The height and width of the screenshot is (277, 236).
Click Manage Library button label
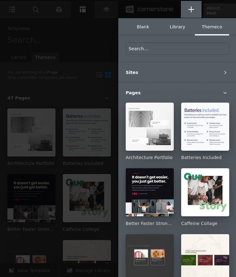(93, 271)
